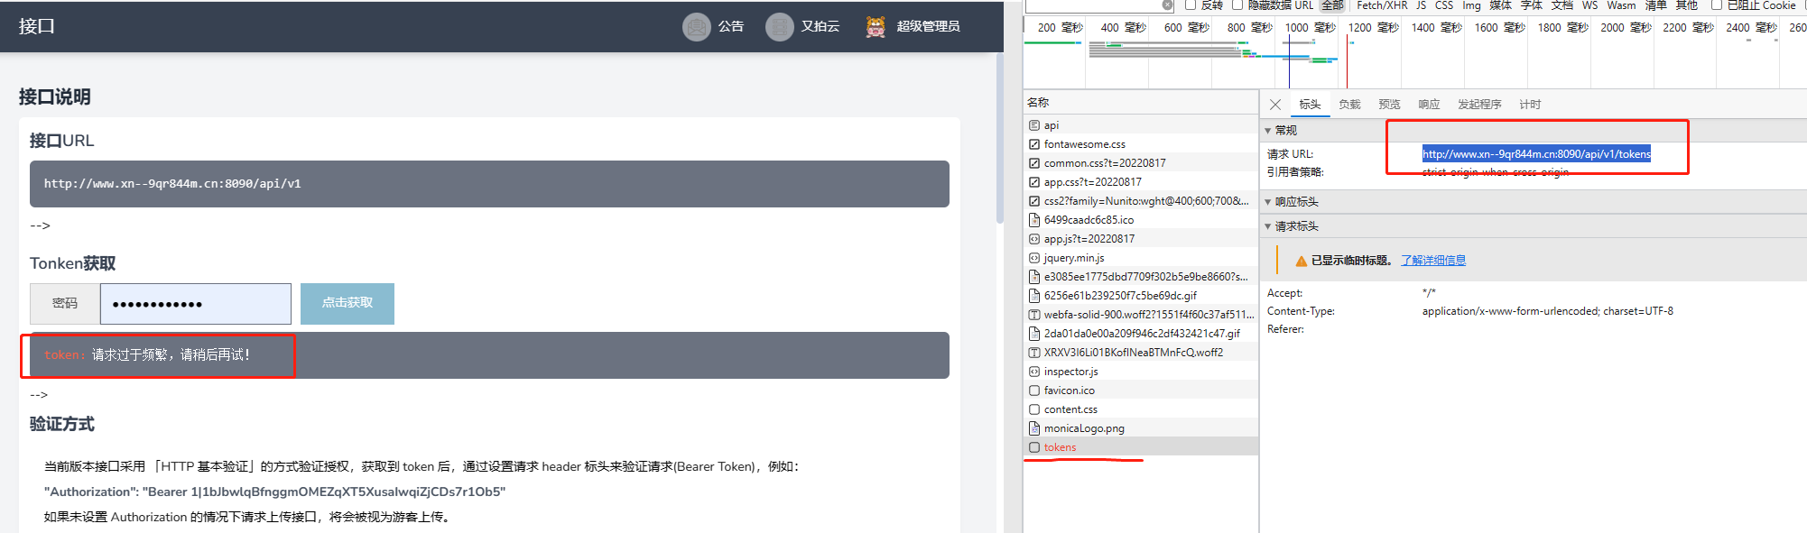This screenshot has height=533, width=1807.
Task: Clear the network filter text box
Action: tap(1167, 5)
